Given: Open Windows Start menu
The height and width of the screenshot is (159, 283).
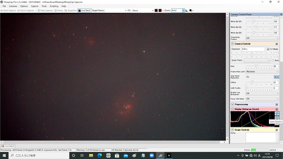Looking at the screenshot, I should (x=4, y=155).
